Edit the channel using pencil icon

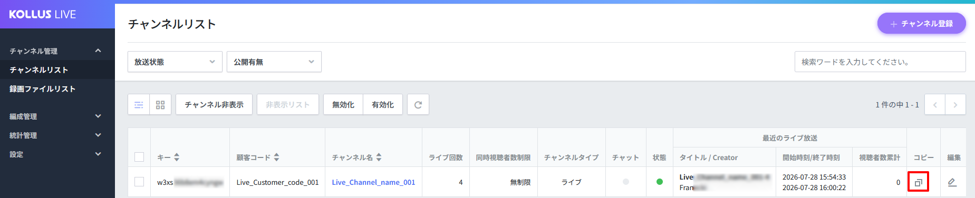(x=952, y=182)
